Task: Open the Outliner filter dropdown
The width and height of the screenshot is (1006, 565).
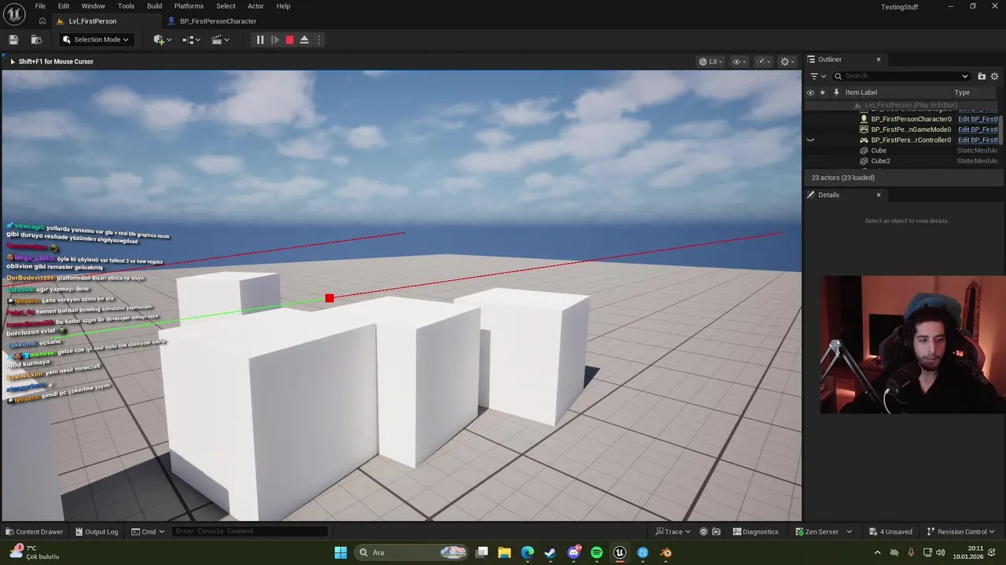Action: 817,76
